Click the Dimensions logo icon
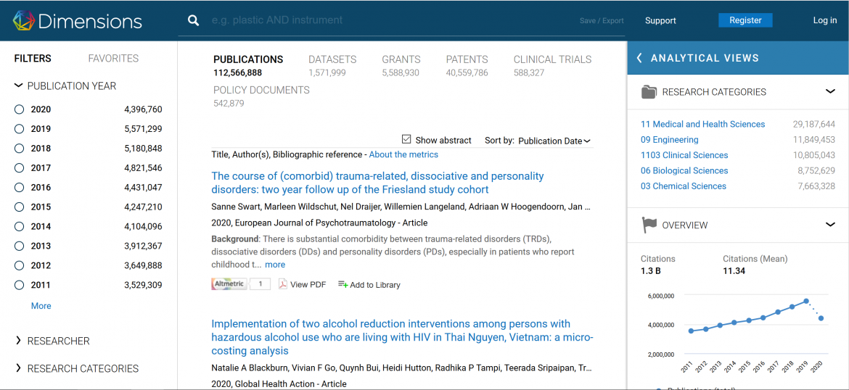The width and height of the screenshot is (849, 390). pos(23,21)
